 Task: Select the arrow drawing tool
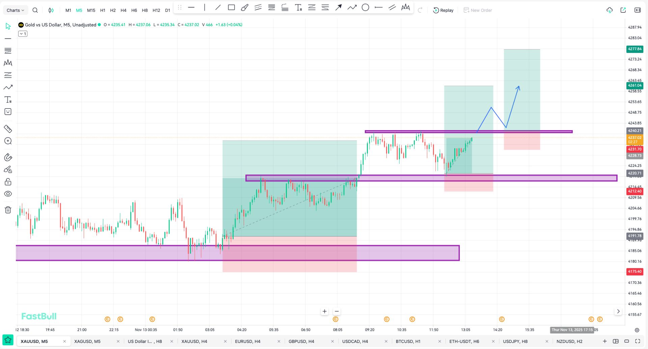pos(339,7)
